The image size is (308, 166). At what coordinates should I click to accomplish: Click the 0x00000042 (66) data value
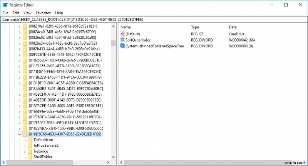242,40
